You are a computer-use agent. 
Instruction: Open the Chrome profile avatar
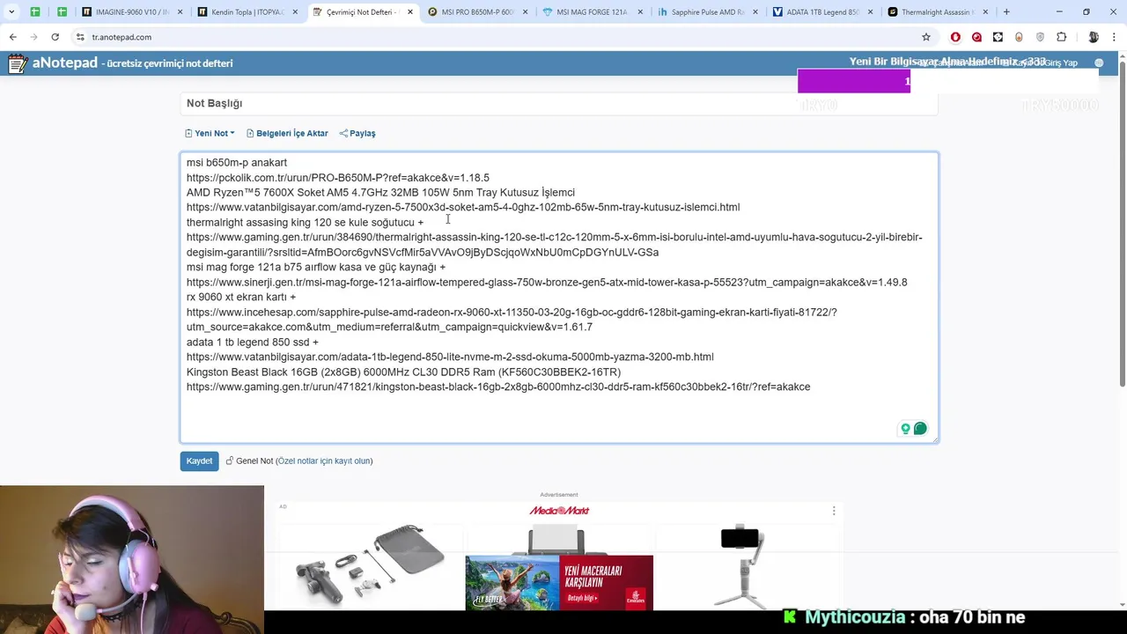click(1093, 37)
